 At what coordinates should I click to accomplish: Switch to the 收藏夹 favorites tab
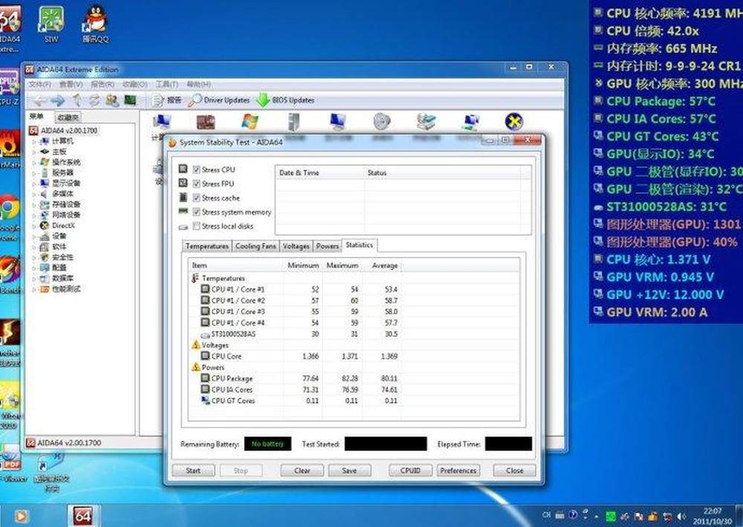click(68, 117)
